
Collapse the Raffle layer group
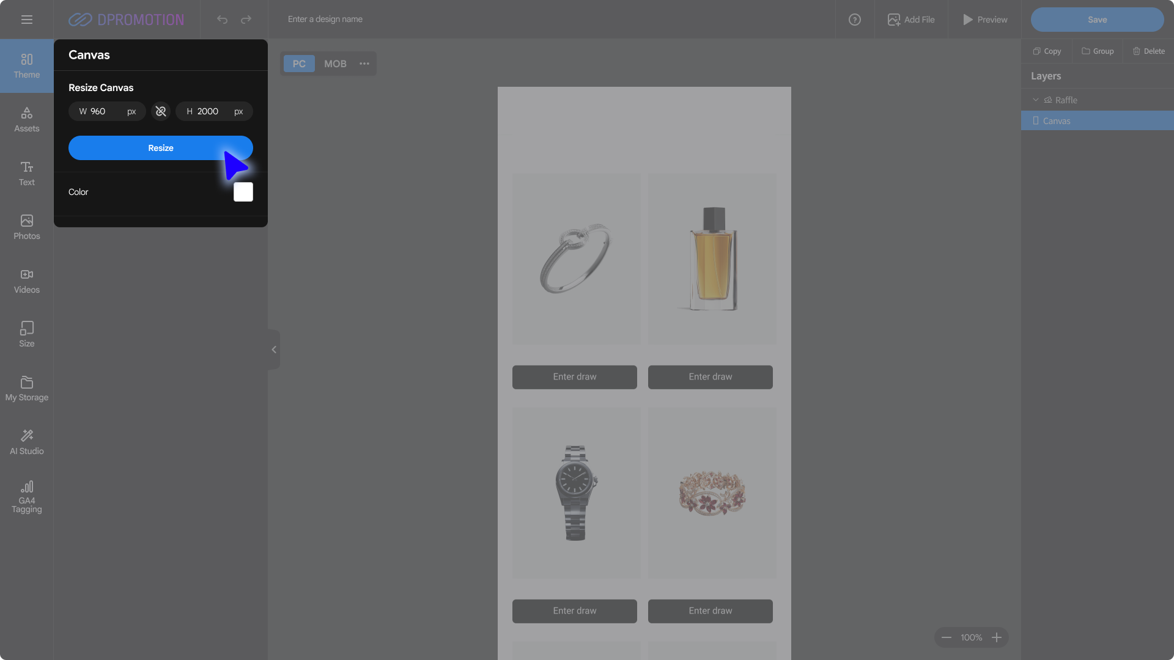1035,100
